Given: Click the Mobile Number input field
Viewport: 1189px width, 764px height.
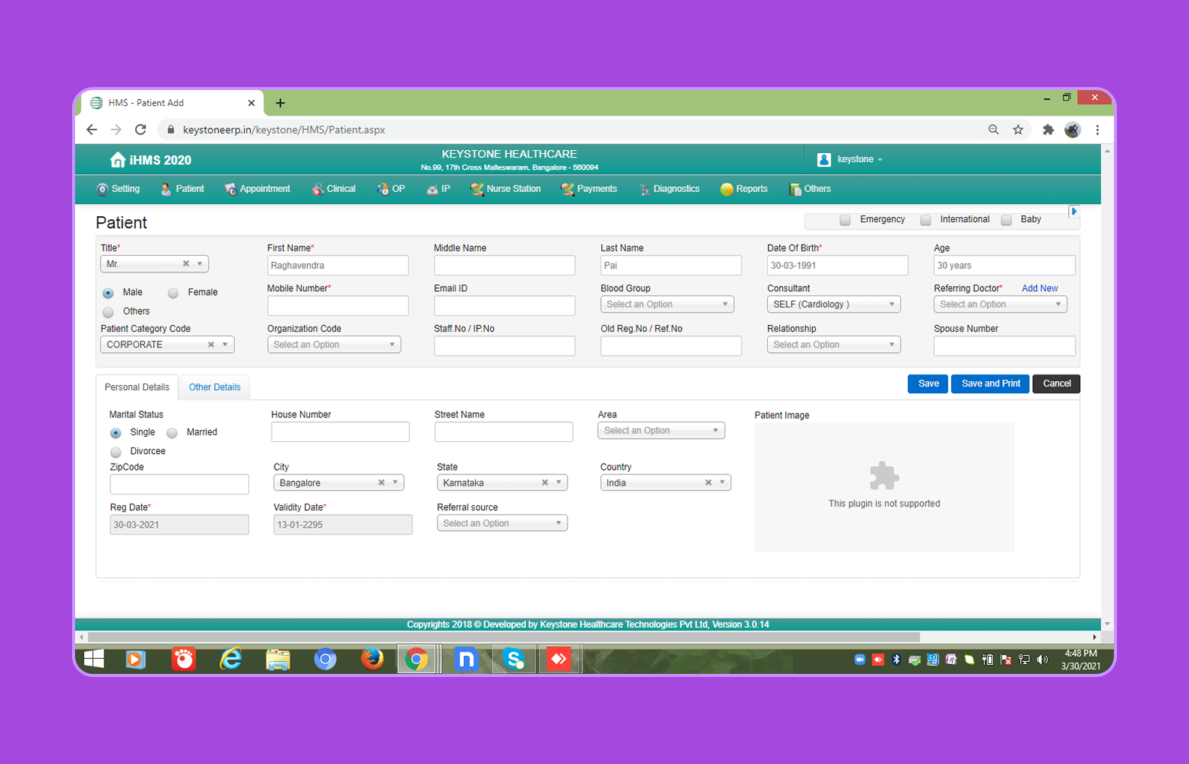Looking at the screenshot, I should pos(338,305).
